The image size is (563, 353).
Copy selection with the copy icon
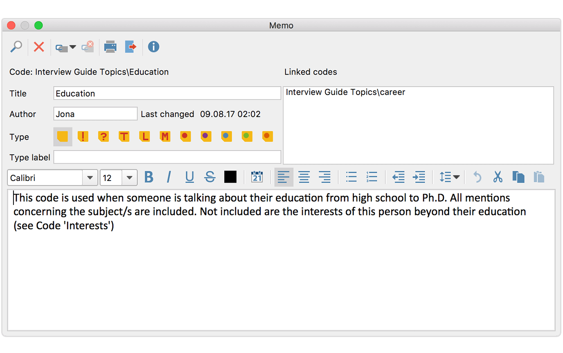pyautogui.click(x=518, y=177)
